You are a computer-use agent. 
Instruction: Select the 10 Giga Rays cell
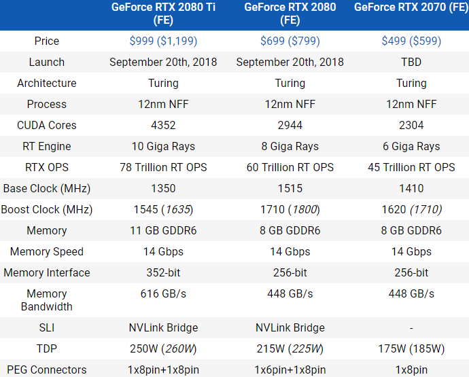tap(163, 146)
